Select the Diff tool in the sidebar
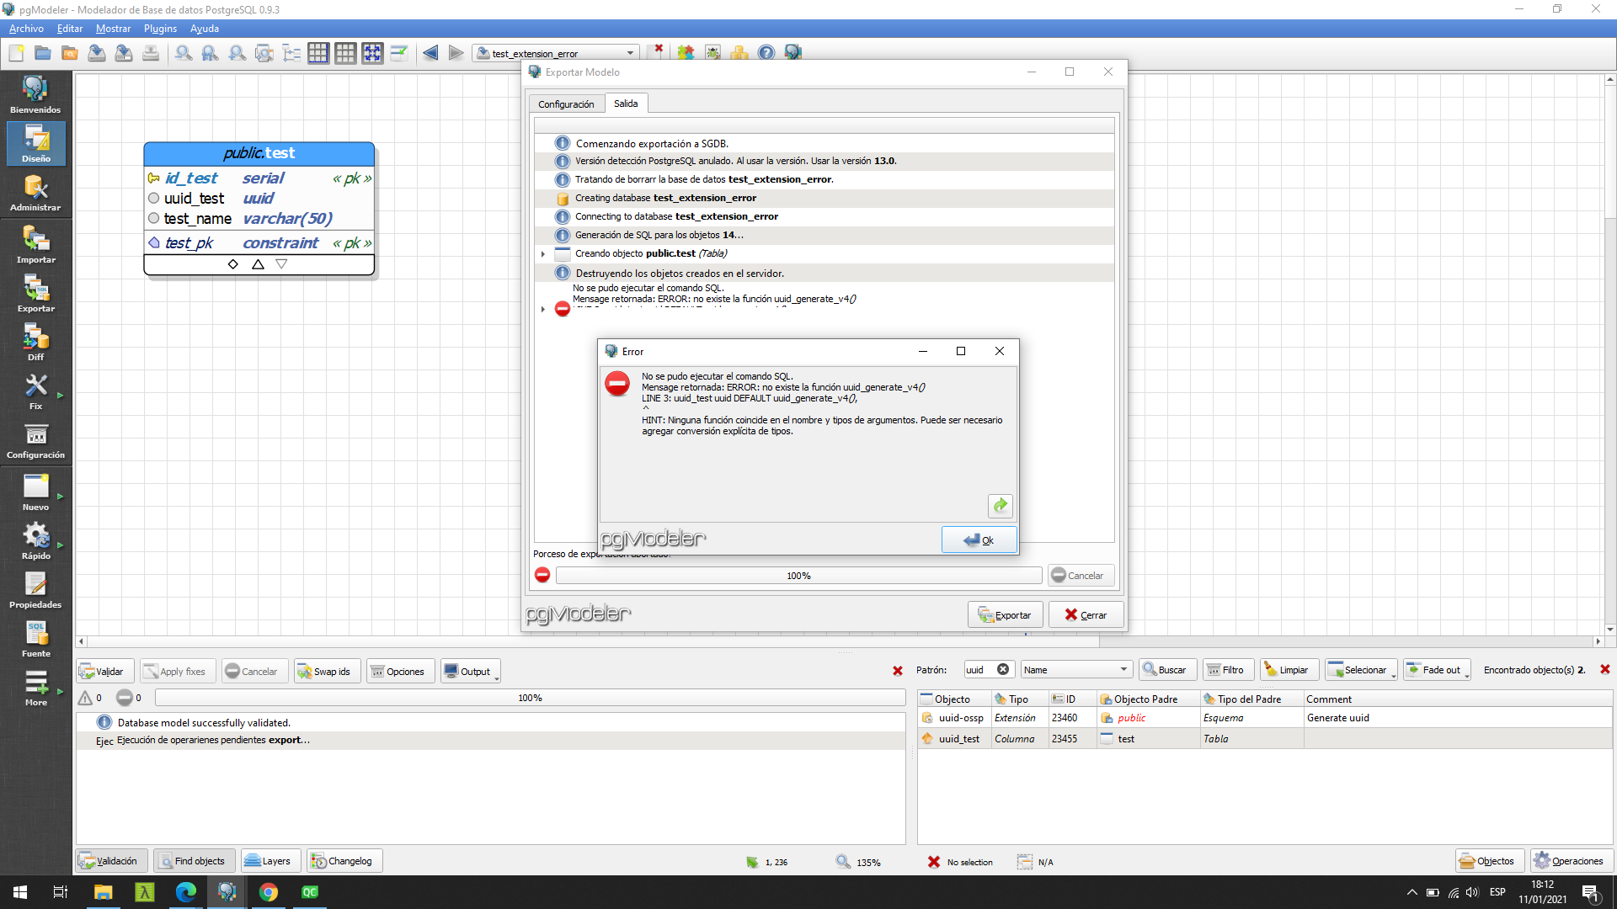 [x=35, y=341]
